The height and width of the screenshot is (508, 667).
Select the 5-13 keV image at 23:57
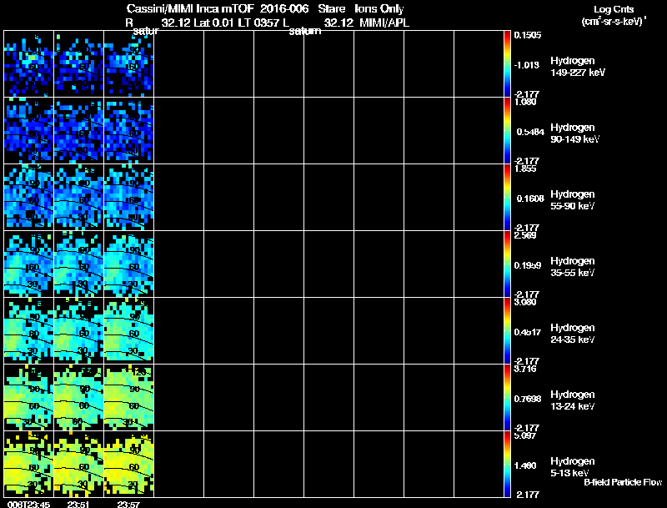(x=129, y=464)
